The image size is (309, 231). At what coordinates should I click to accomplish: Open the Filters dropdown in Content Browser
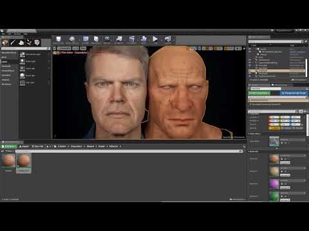coord(10,151)
